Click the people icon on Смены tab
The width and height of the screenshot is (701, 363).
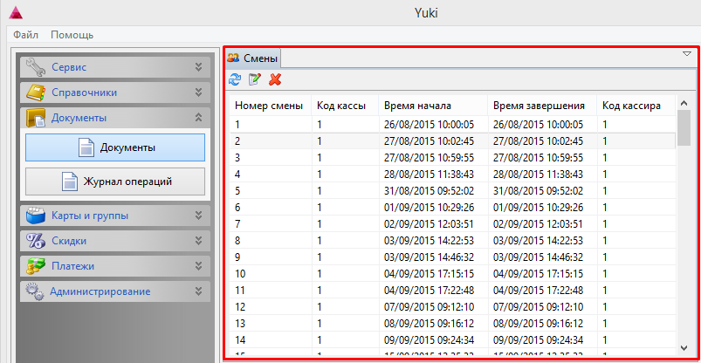pyautogui.click(x=233, y=58)
